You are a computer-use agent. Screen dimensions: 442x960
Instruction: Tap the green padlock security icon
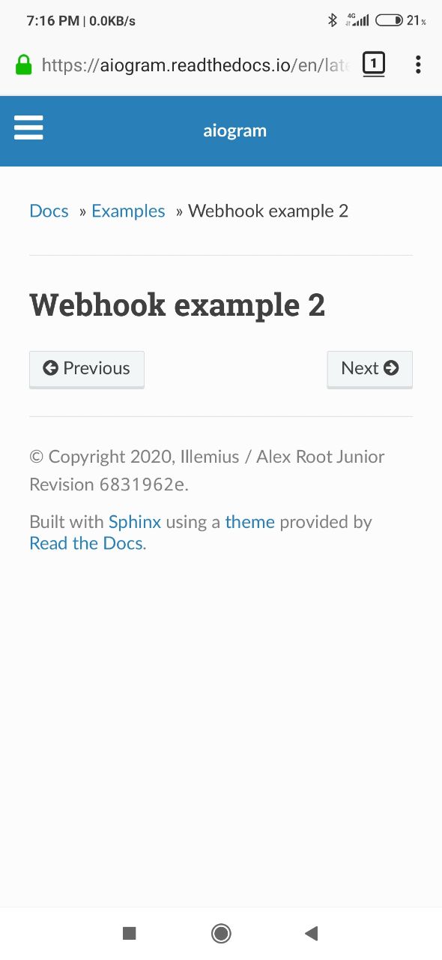click(x=24, y=64)
